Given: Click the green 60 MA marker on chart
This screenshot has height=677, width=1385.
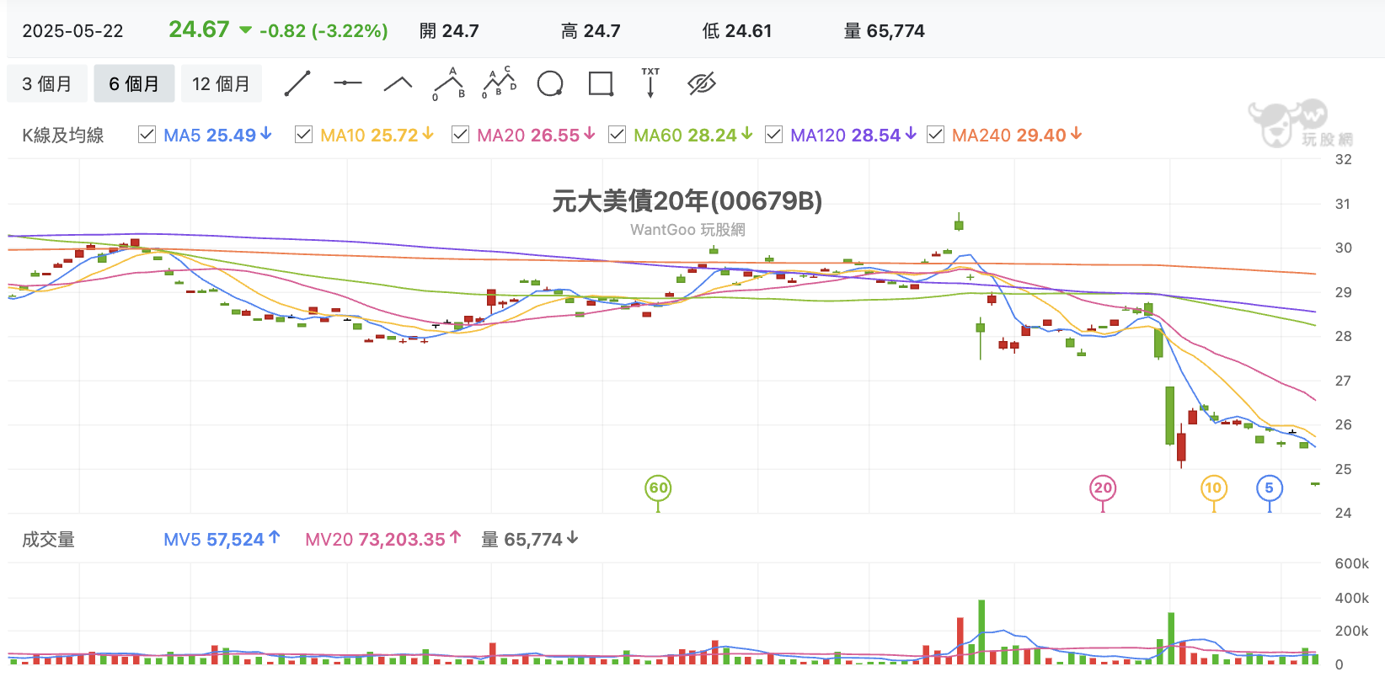Looking at the screenshot, I should pyautogui.click(x=658, y=488).
